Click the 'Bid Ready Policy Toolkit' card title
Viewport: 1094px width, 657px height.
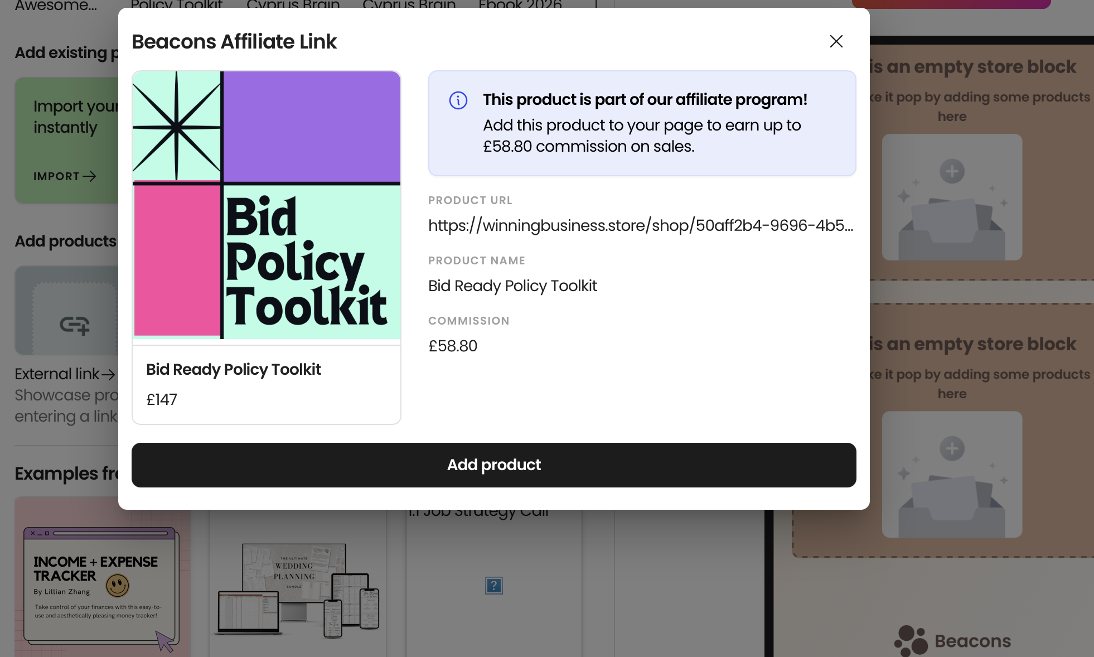[x=233, y=369]
